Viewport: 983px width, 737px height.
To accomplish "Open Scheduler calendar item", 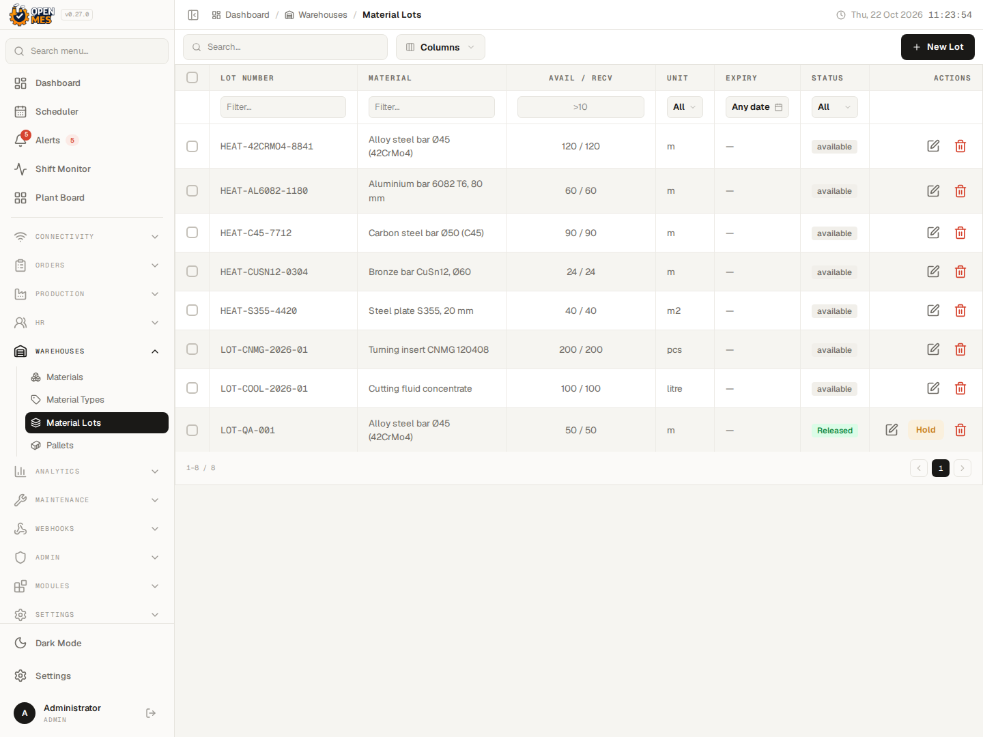I will tap(87, 111).
